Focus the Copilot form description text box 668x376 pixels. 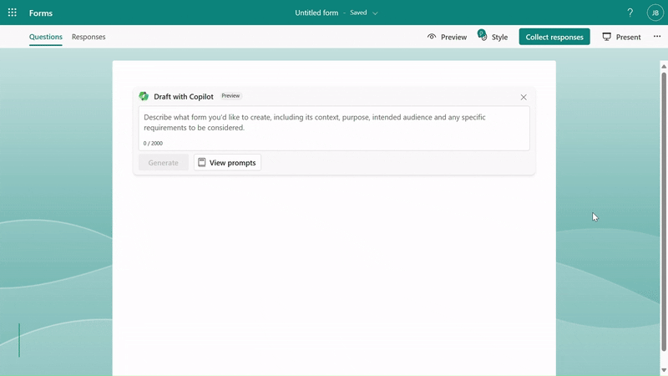click(334, 123)
